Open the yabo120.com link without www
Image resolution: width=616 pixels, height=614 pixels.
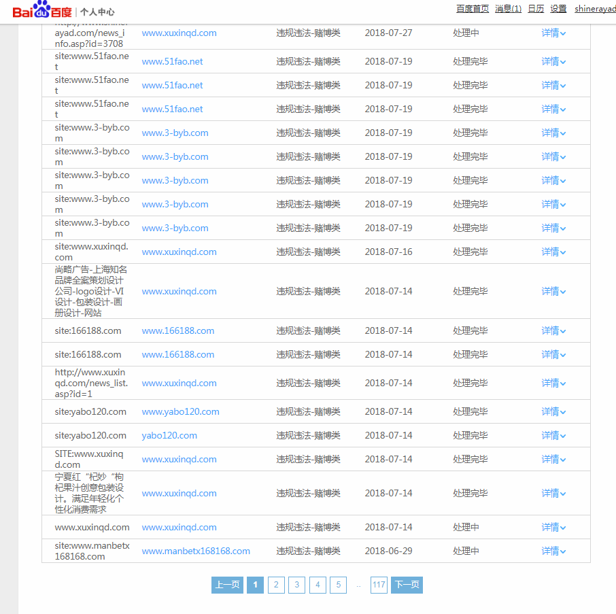[x=169, y=436]
